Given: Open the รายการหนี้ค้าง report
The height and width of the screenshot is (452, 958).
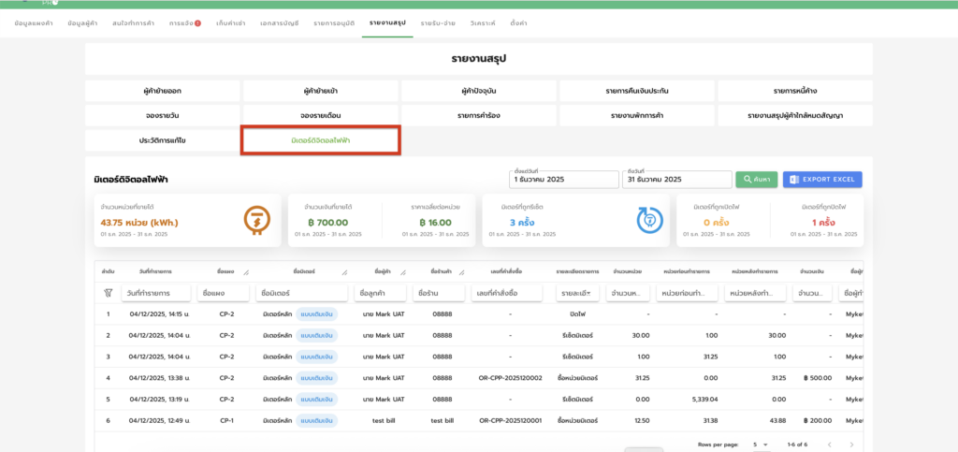Looking at the screenshot, I should [x=795, y=91].
